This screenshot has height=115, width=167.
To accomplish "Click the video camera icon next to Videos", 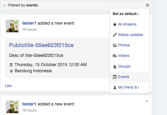I will [x=115, y=56].
